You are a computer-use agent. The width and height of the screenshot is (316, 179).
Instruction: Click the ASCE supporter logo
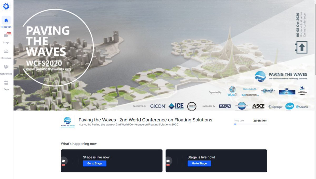tap(258, 106)
